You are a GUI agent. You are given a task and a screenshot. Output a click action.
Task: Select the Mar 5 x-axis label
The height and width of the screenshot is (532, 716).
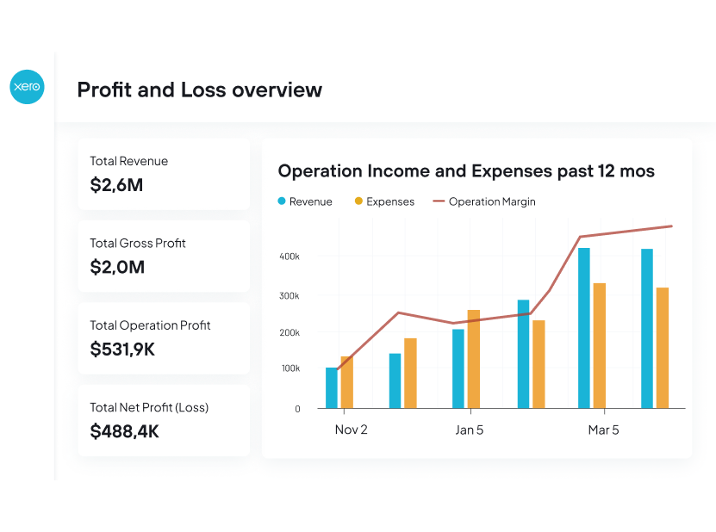[x=603, y=430]
